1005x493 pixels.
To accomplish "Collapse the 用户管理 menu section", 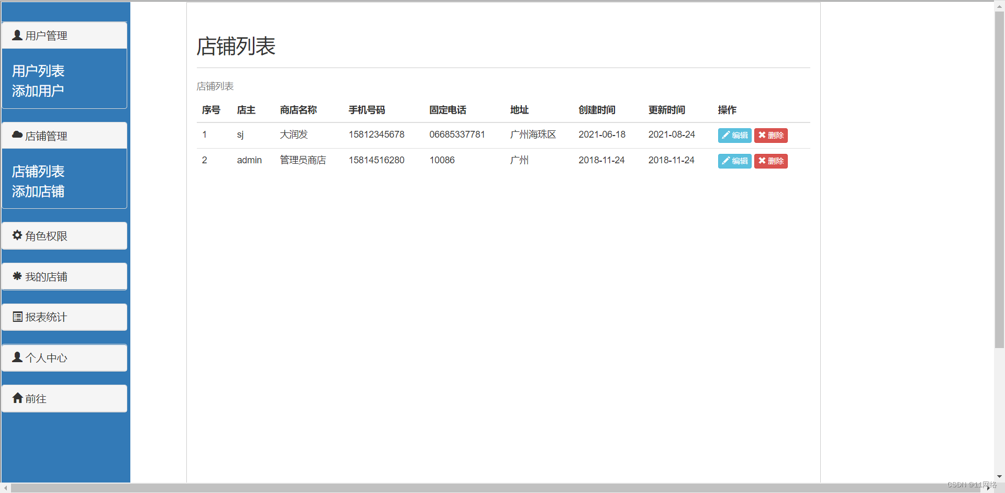I will click(64, 36).
